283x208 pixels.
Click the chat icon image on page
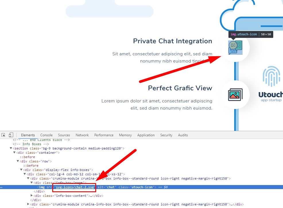(x=235, y=48)
